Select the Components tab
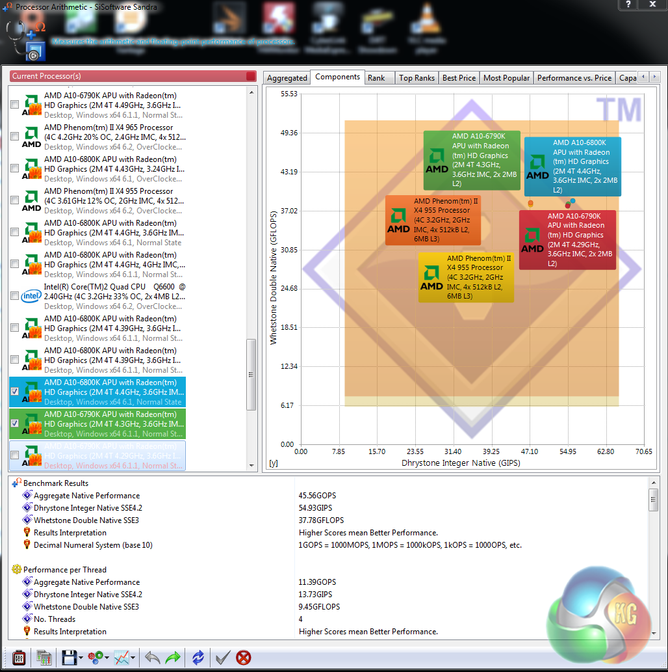 click(x=337, y=77)
